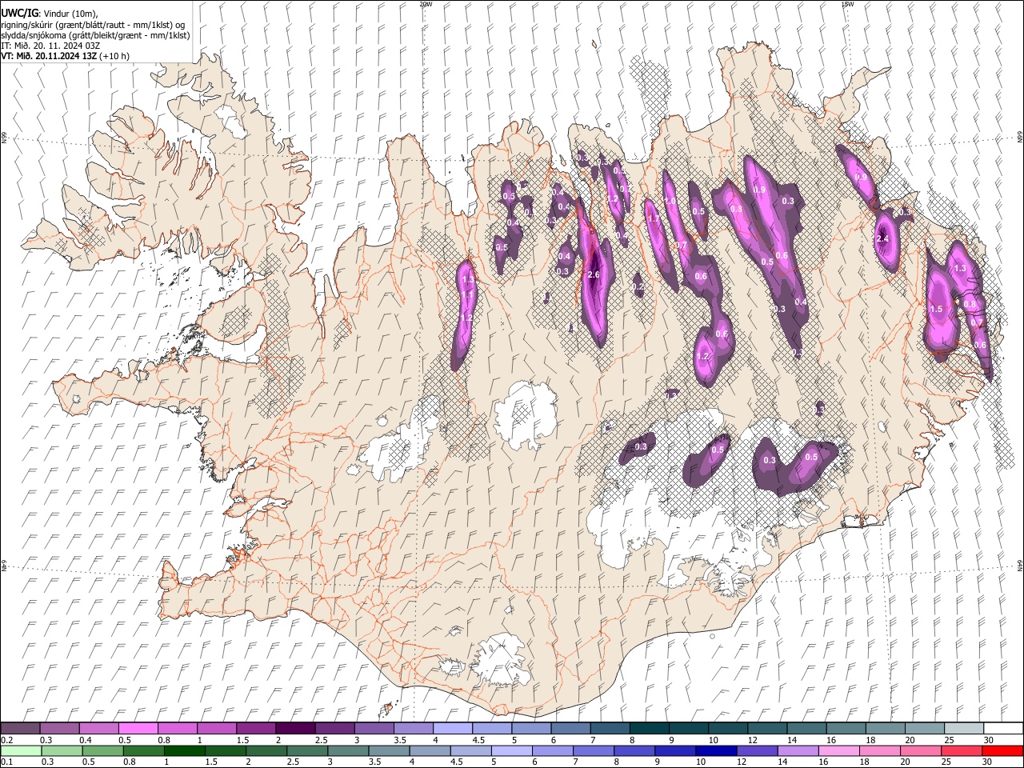The image size is (1024, 768).
Task: Select the red bottom-row legend swatch after 30
Action: coord(1002,750)
